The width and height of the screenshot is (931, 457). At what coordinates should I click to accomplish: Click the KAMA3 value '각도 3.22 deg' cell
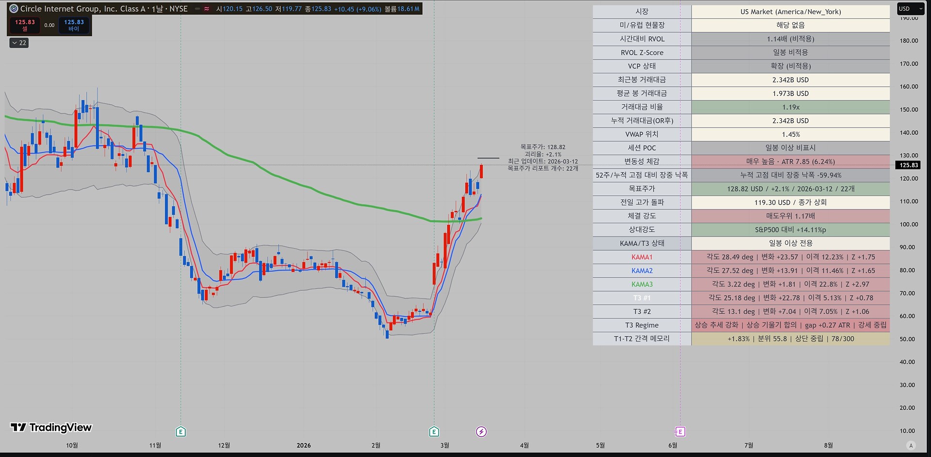(790, 284)
